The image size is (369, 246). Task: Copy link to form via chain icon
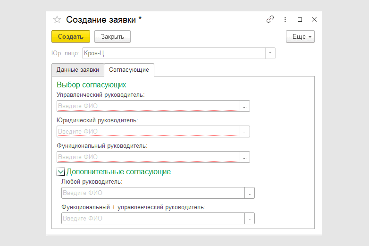(270, 20)
